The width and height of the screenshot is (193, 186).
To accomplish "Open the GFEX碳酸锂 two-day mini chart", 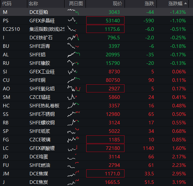I will click(x=73, y=148).
